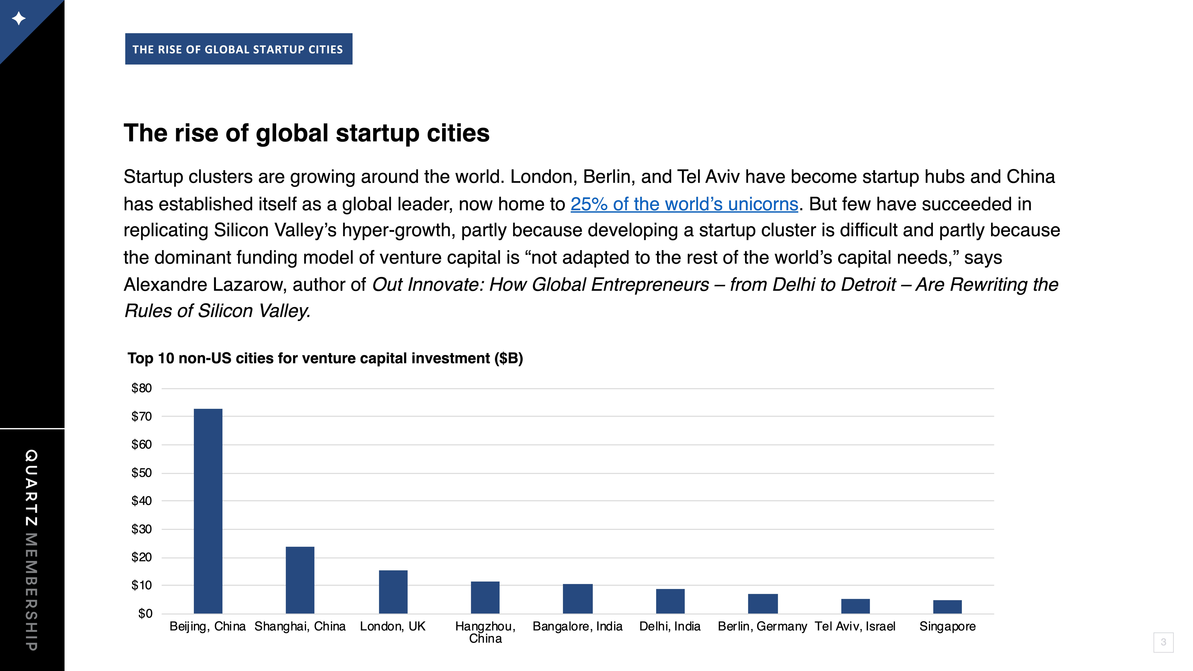
Task: Click the Singapore axis label
Action: click(948, 627)
